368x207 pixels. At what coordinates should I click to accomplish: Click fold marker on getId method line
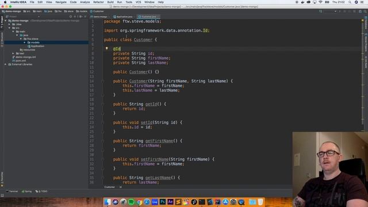[x=103, y=104]
